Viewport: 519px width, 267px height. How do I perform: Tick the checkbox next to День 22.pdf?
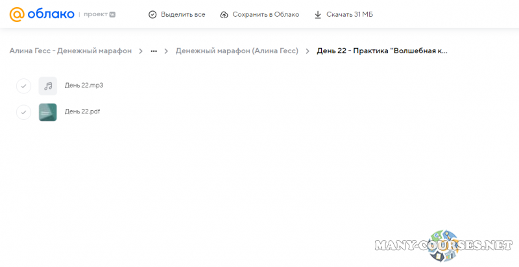[x=23, y=112]
